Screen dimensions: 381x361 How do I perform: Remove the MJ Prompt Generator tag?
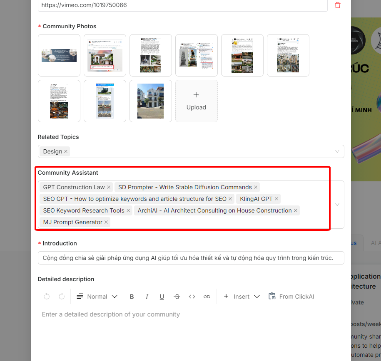106,222
